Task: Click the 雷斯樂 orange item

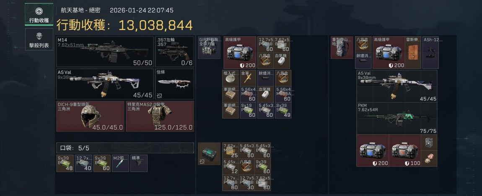Action: pyautogui.click(x=413, y=52)
